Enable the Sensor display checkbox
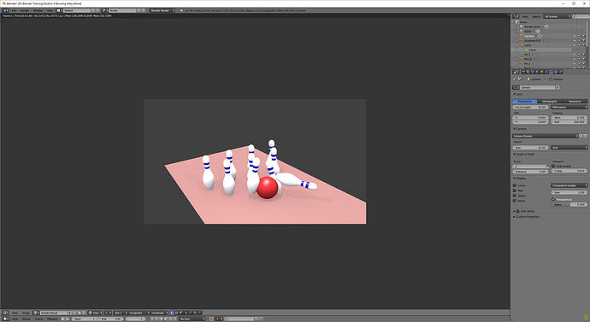The height and width of the screenshot is (322, 590). point(515,196)
